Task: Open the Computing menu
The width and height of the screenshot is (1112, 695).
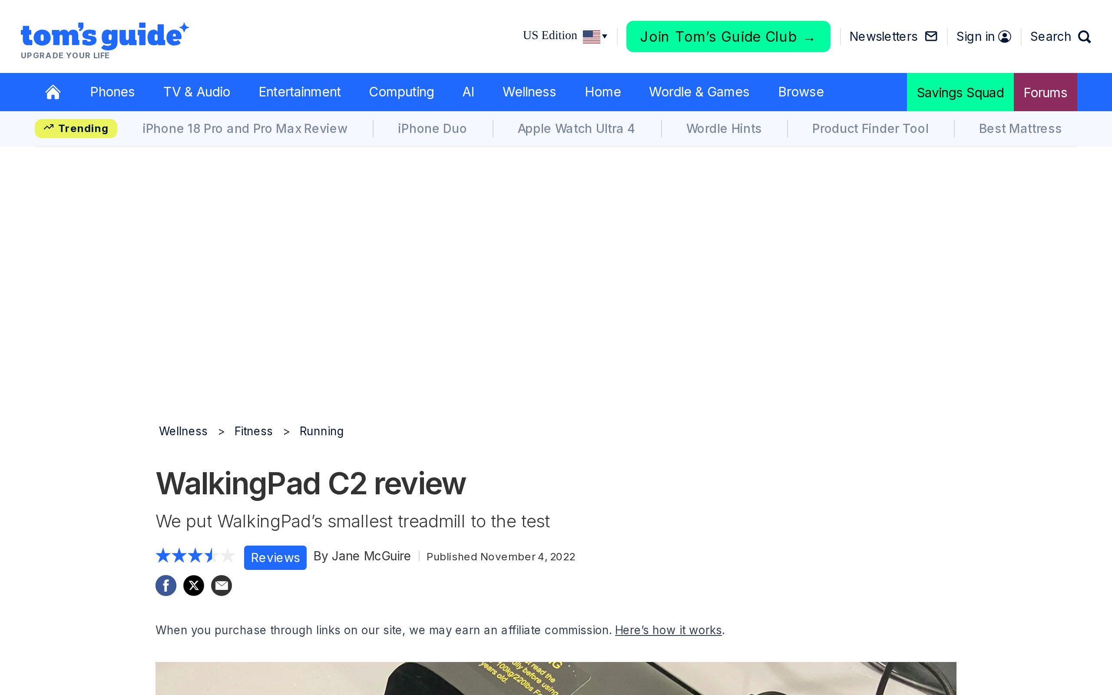Action: (401, 92)
